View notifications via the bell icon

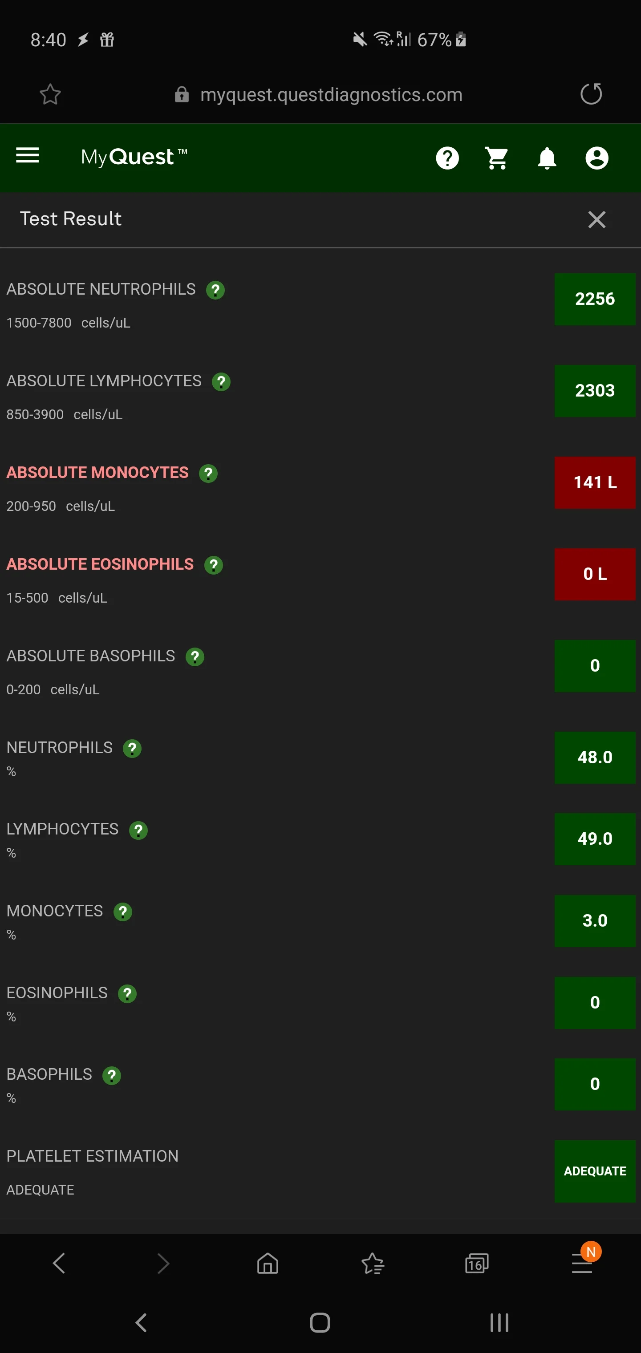point(547,158)
